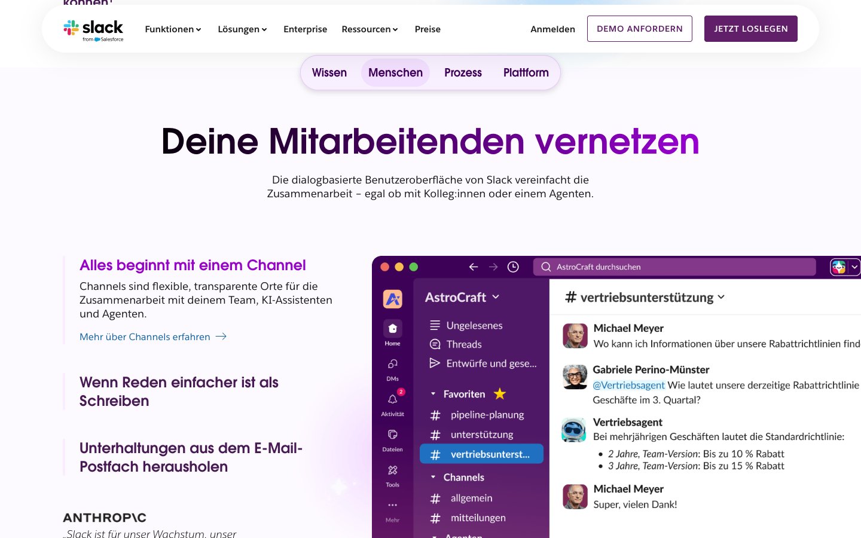Open the Lösungen dropdown menu
Viewport: 861px width, 538px height.
[242, 29]
